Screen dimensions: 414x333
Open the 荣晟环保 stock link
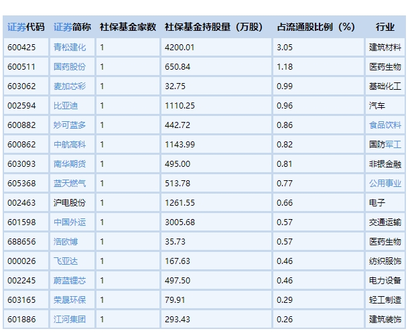tap(70, 300)
